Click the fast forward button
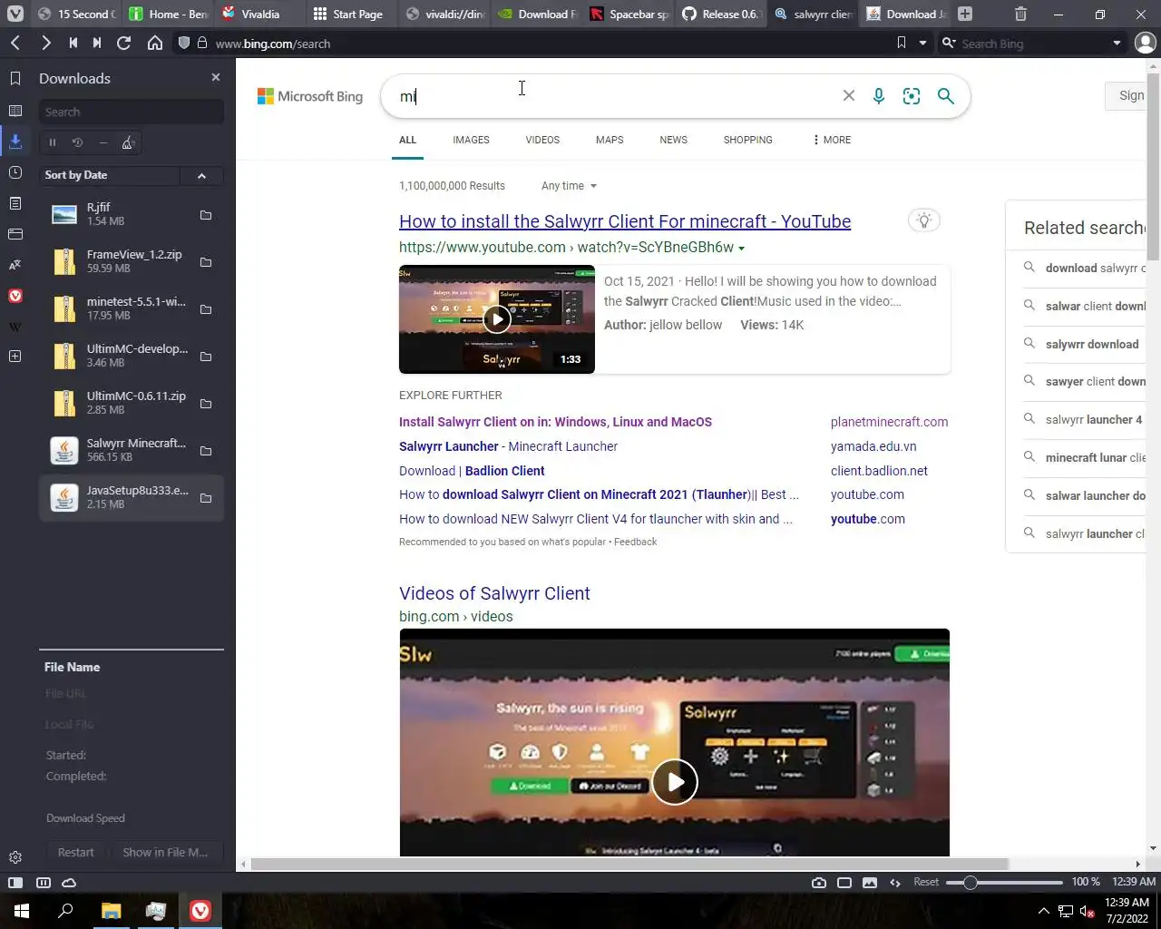1161x929 pixels. pos(97,44)
